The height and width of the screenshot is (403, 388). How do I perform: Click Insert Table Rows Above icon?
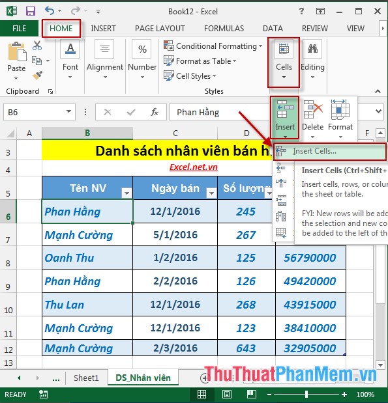click(x=281, y=201)
